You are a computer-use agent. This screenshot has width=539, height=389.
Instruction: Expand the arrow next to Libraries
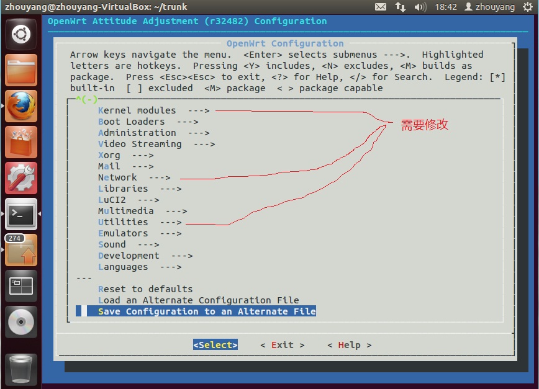coord(171,189)
